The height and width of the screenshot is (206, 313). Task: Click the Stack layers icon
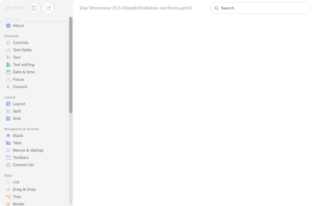[8, 136]
